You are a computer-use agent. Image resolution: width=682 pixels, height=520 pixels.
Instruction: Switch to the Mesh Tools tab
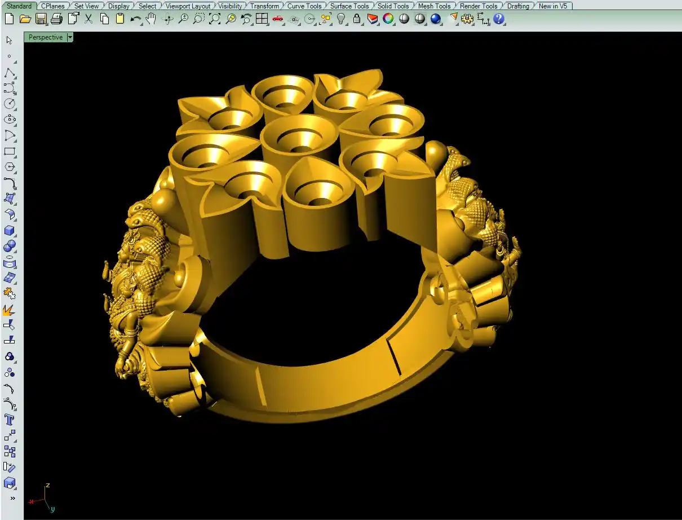click(434, 6)
